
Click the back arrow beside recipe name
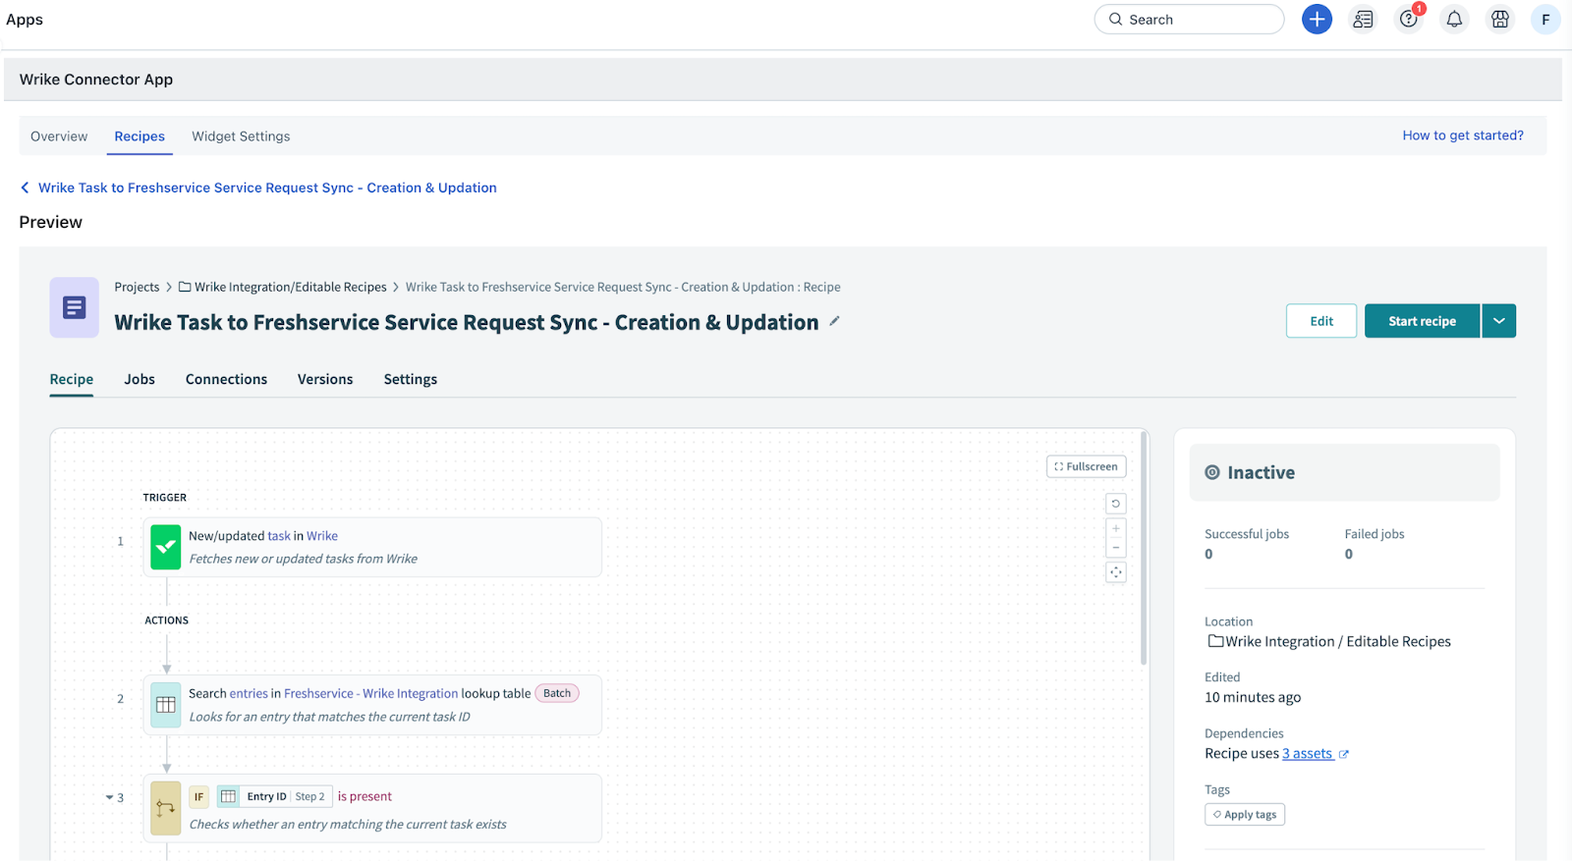click(x=25, y=188)
